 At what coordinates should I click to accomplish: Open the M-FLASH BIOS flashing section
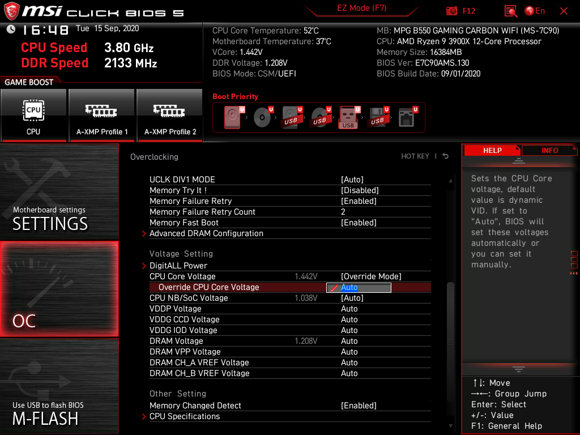59,386
